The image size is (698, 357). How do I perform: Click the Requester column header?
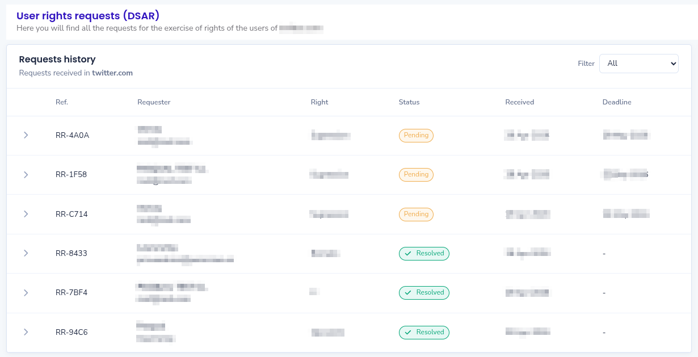(x=154, y=102)
